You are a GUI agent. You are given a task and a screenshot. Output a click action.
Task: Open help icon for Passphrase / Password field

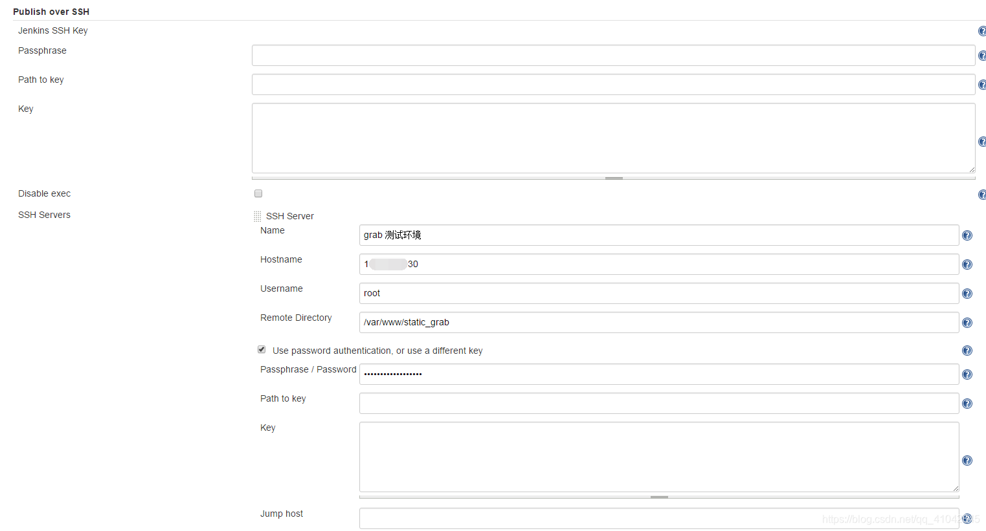click(x=967, y=374)
